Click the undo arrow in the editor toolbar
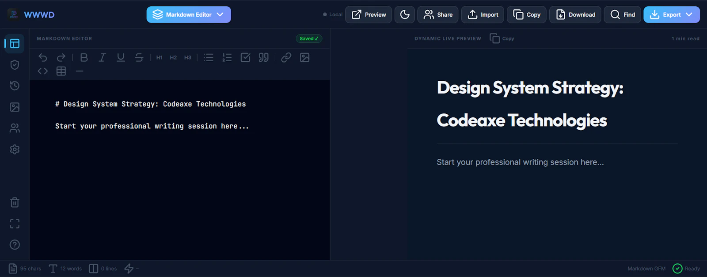This screenshot has width=707, height=277. (43, 57)
